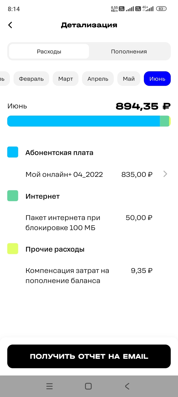Select the Март month chip

(x=66, y=79)
